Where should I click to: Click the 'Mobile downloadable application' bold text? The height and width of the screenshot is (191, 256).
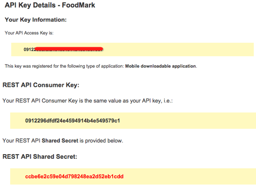161,66
